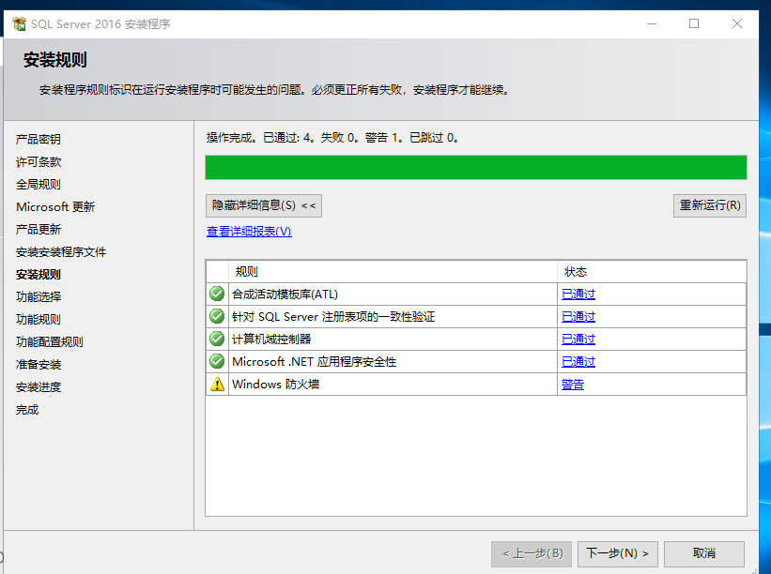This screenshot has height=574, width=771.
Task: Select 完成 step in sidebar
Action: click(x=27, y=410)
